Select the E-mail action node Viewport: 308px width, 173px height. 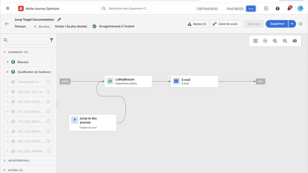[x=195, y=81]
